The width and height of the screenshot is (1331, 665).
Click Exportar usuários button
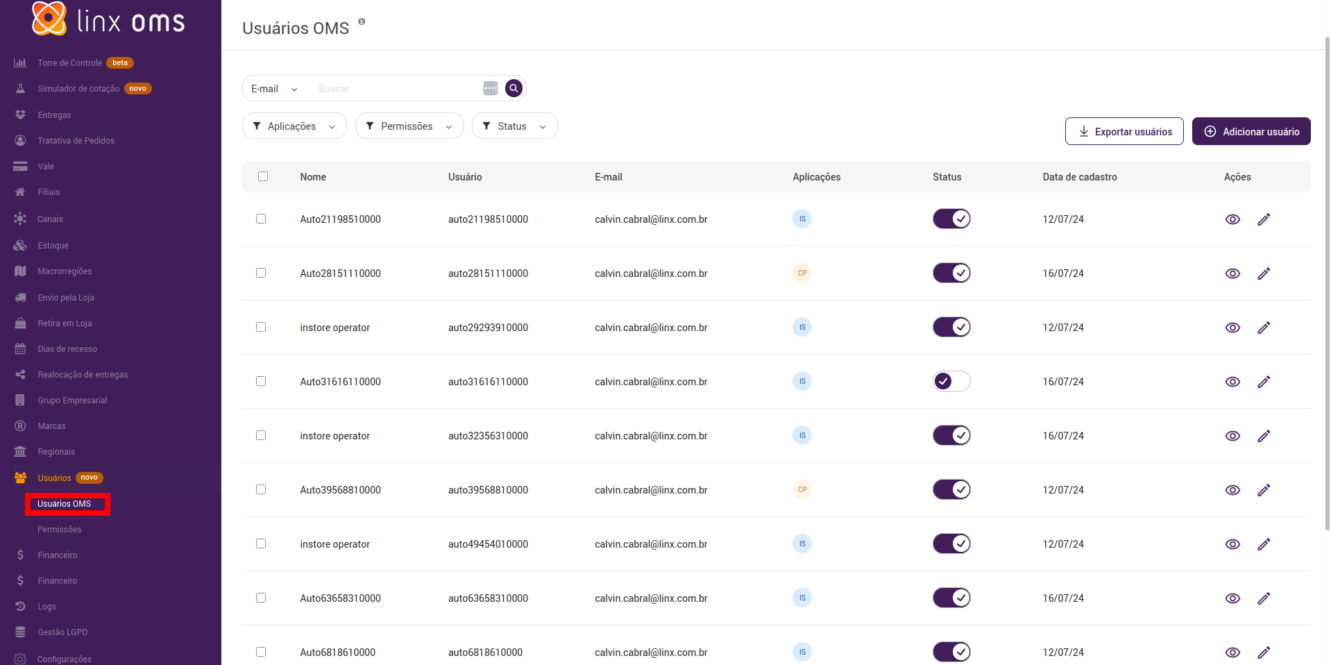pos(1124,131)
